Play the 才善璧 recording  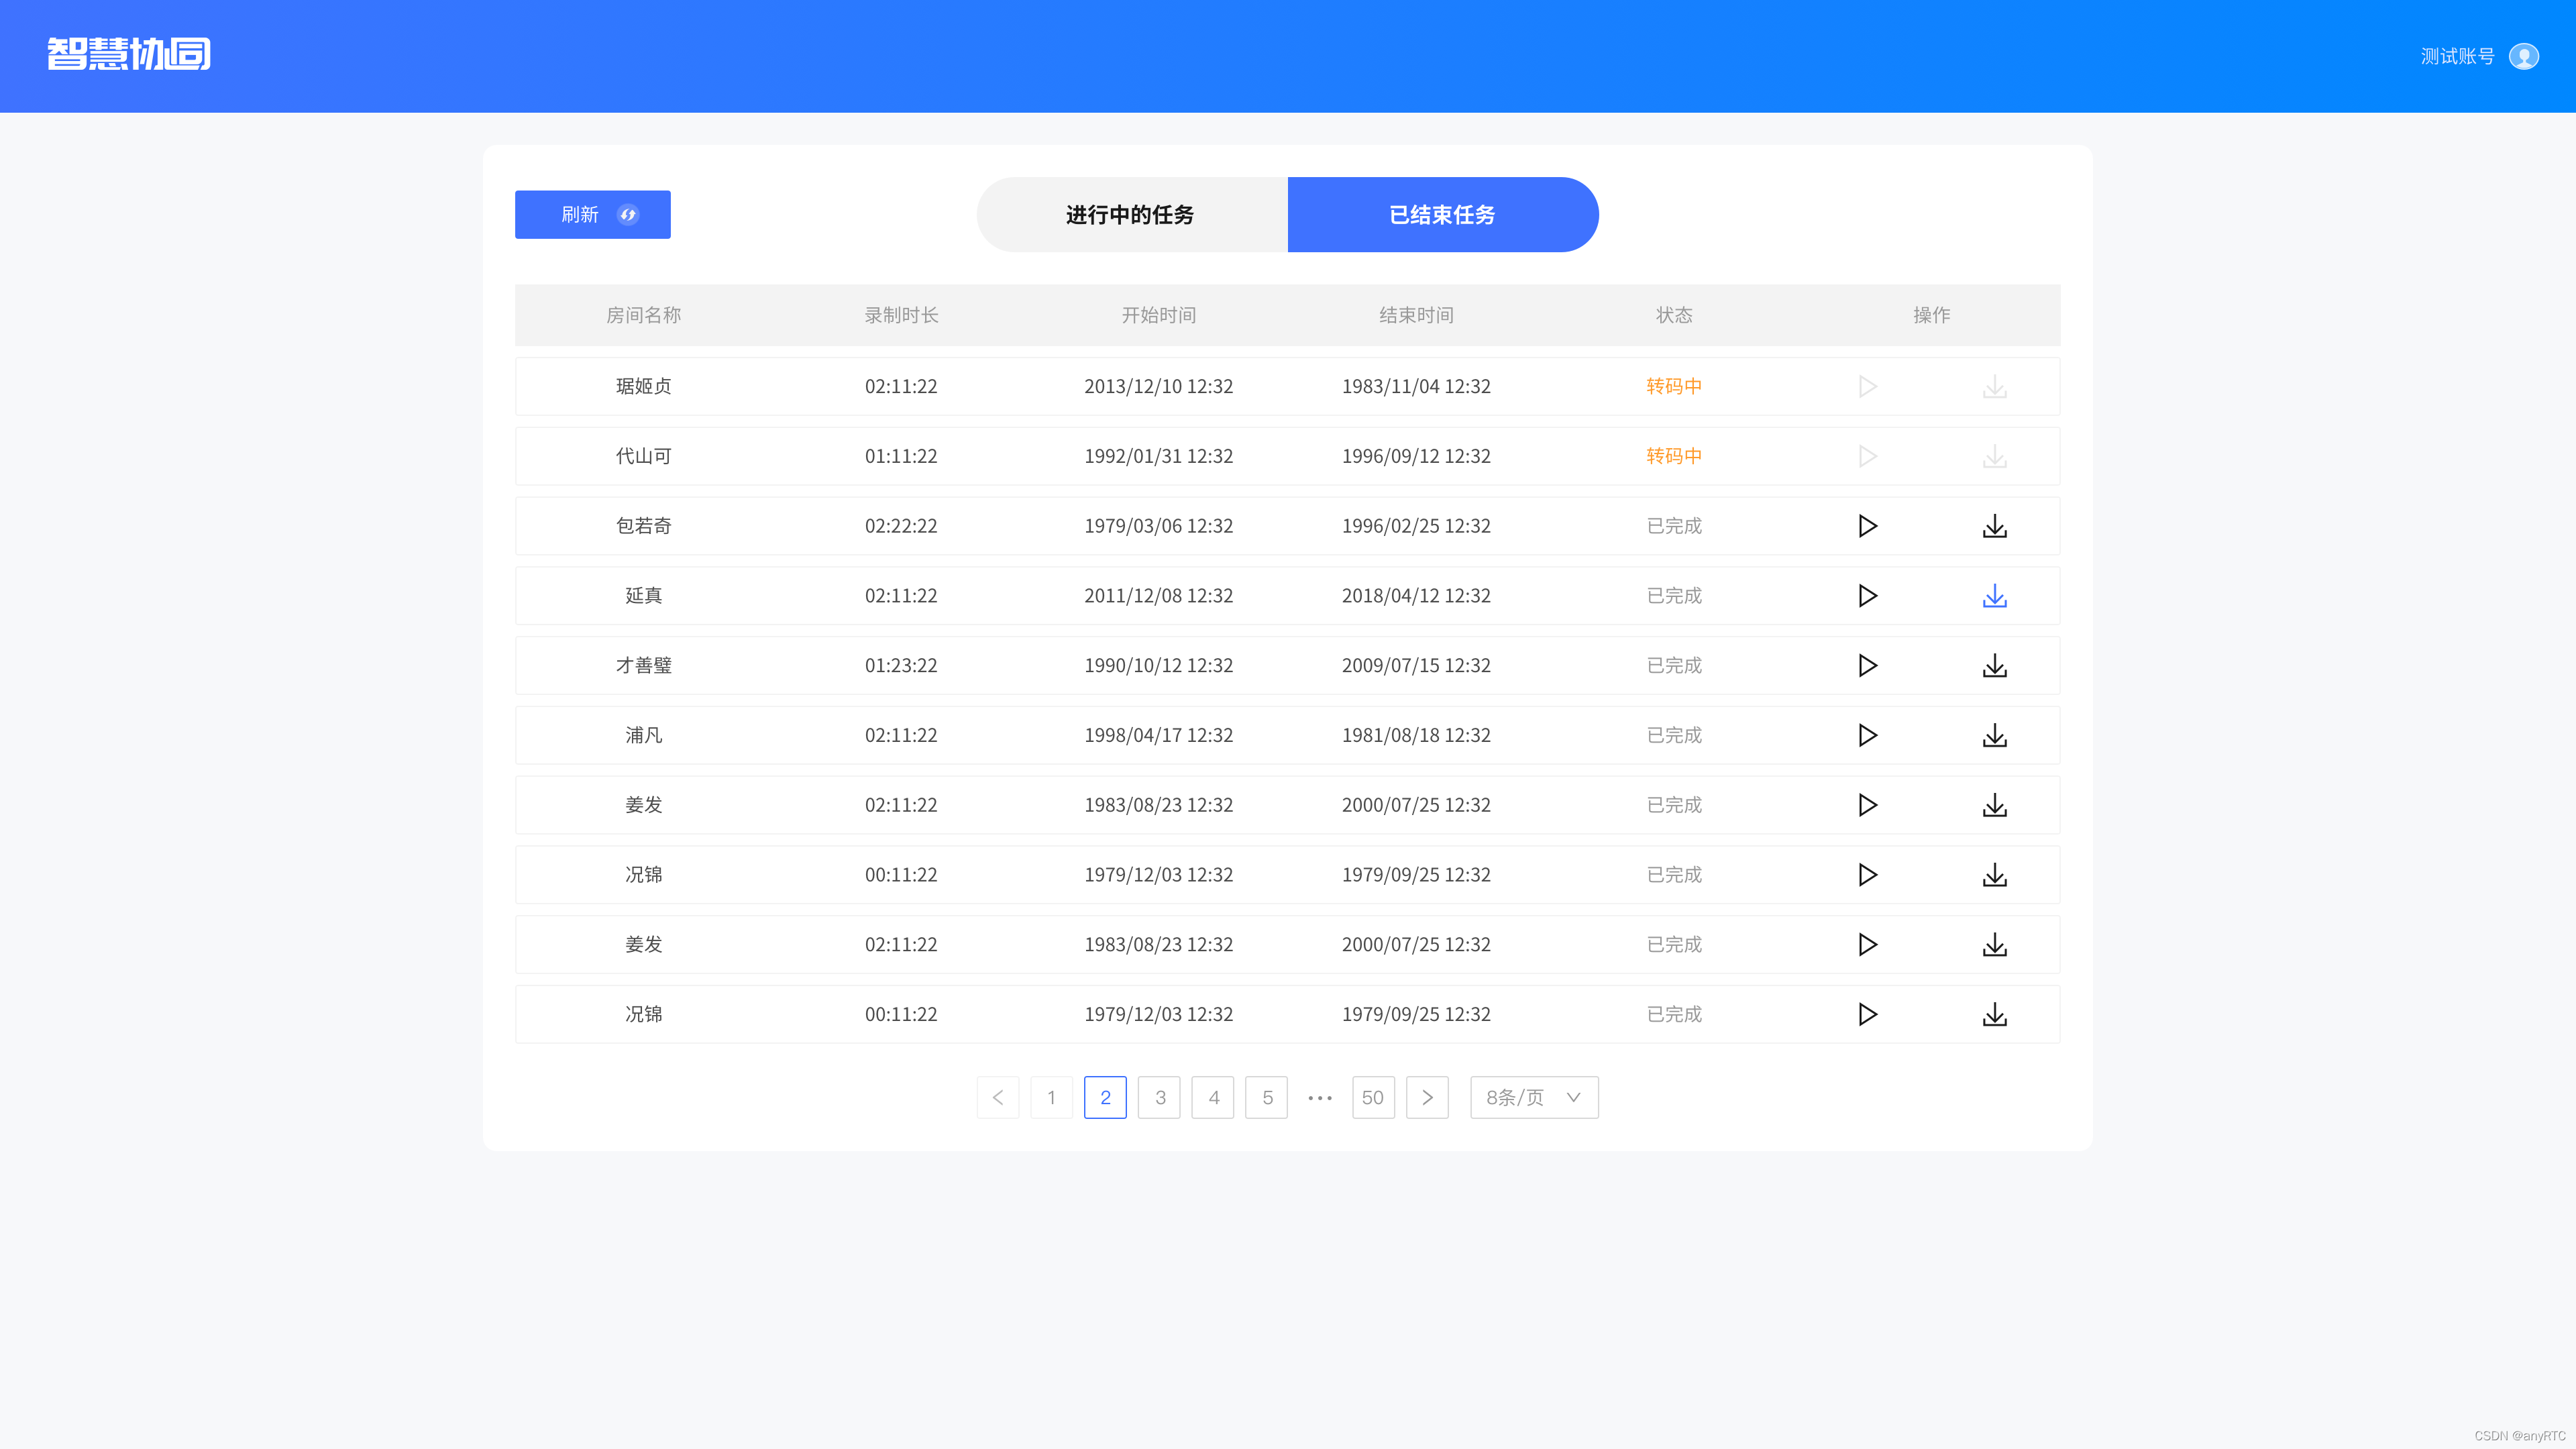[x=1867, y=666]
